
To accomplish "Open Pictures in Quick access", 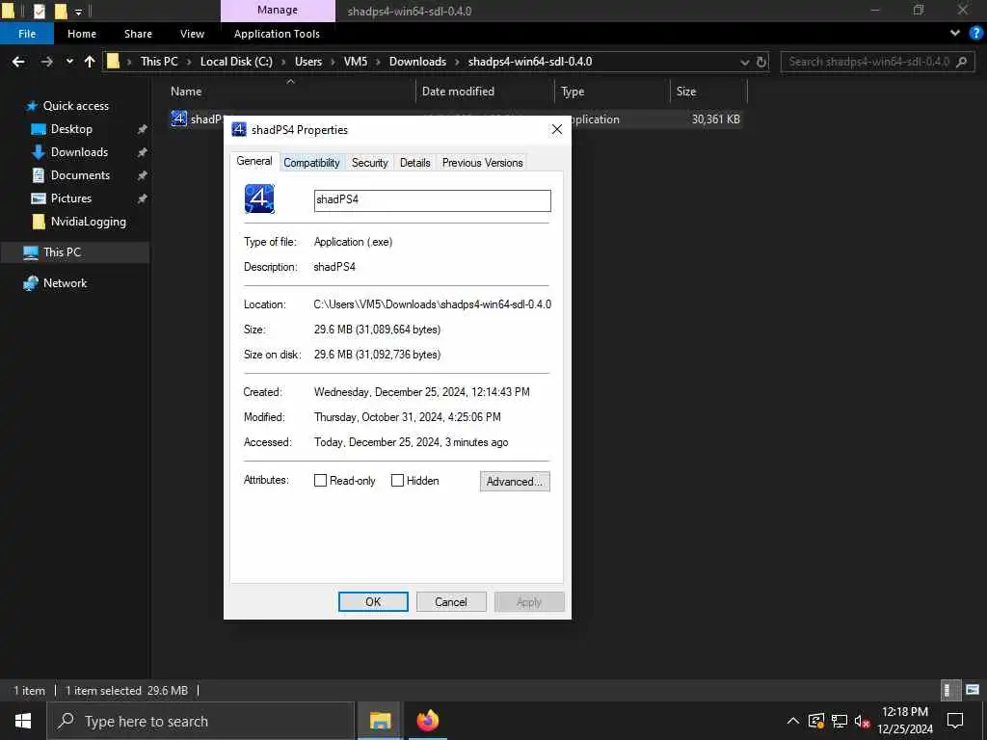I will point(70,198).
